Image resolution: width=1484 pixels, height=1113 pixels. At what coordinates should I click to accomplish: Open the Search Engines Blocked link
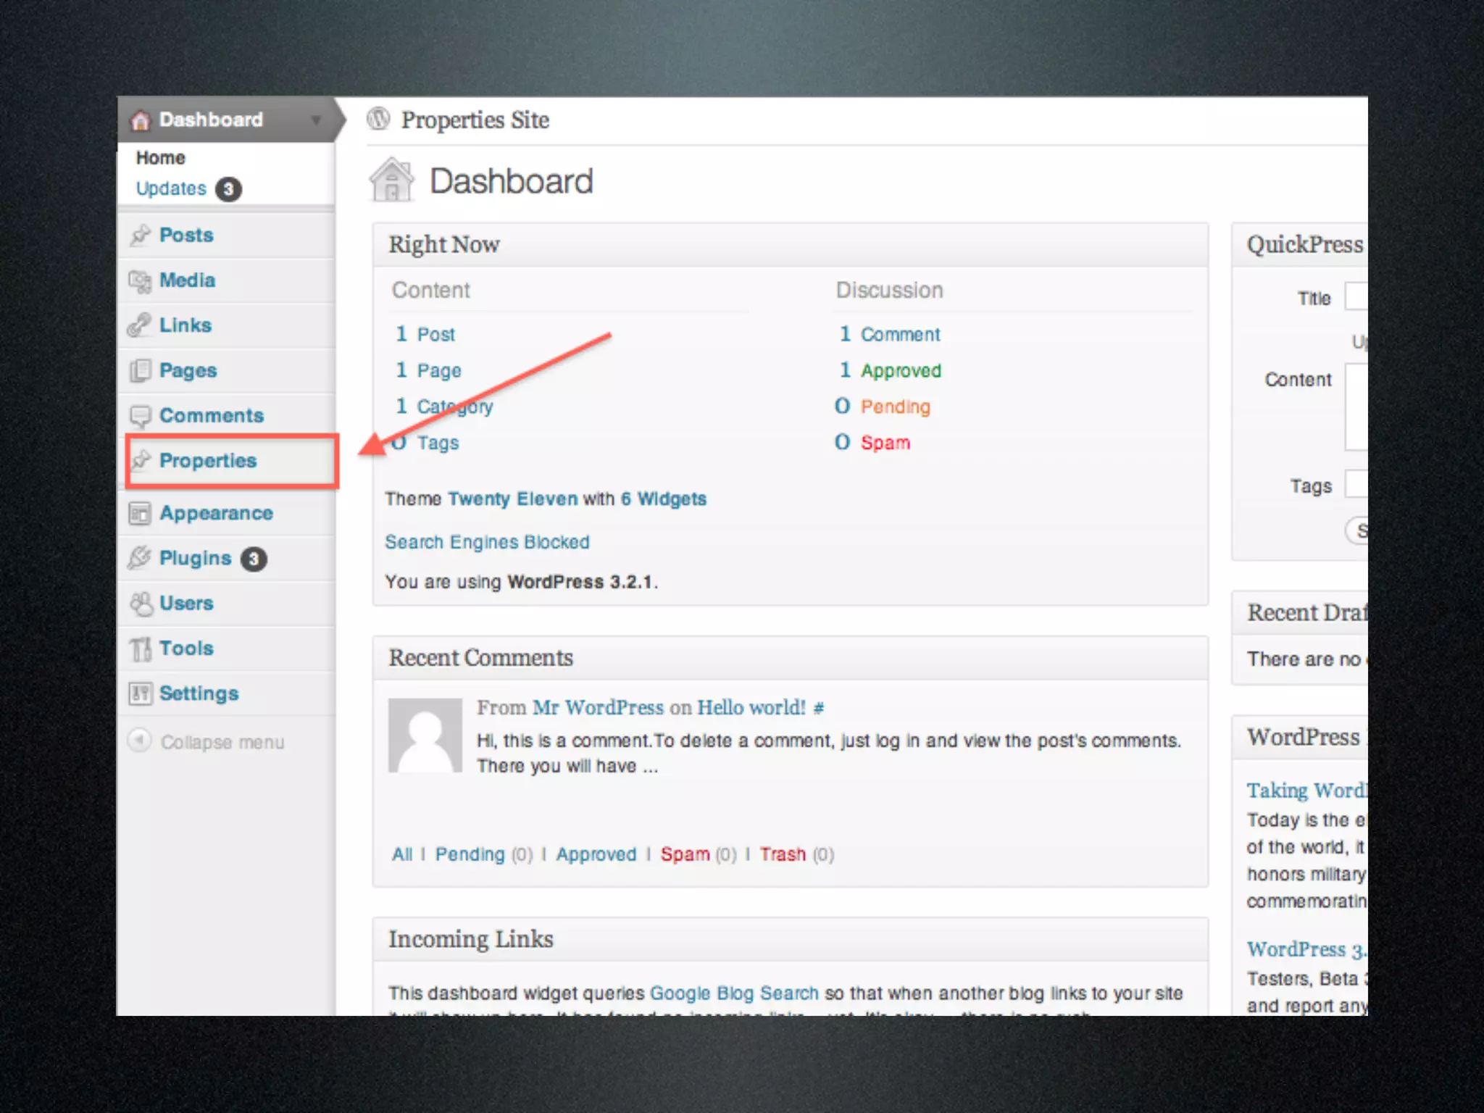tap(487, 542)
